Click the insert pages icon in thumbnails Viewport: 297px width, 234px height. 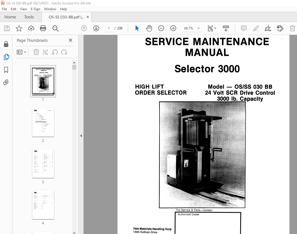(x=45, y=52)
